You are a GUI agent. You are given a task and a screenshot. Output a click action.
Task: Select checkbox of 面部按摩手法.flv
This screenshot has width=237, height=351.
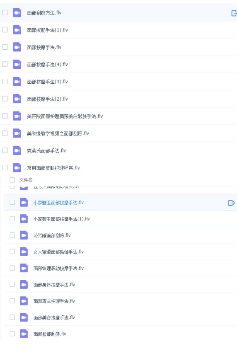coord(5,47)
